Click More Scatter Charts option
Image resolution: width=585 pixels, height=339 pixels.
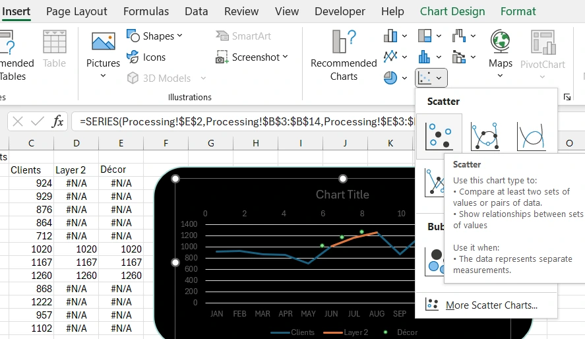tap(491, 305)
